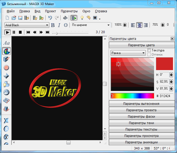Click the Save floppy disk icon
This screenshot has width=177, height=153.
point(20,18)
